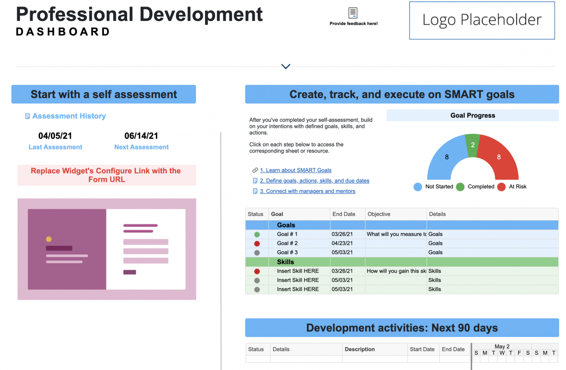Click the May 2 column header in the Gantt
This screenshot has height=370, width=566.
coord(502,346)
